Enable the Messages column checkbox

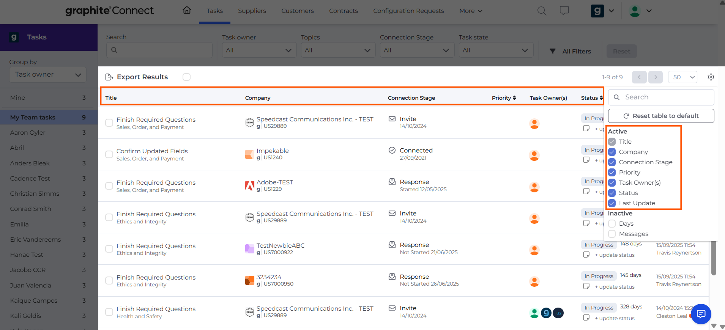click(x=612, y=234)
